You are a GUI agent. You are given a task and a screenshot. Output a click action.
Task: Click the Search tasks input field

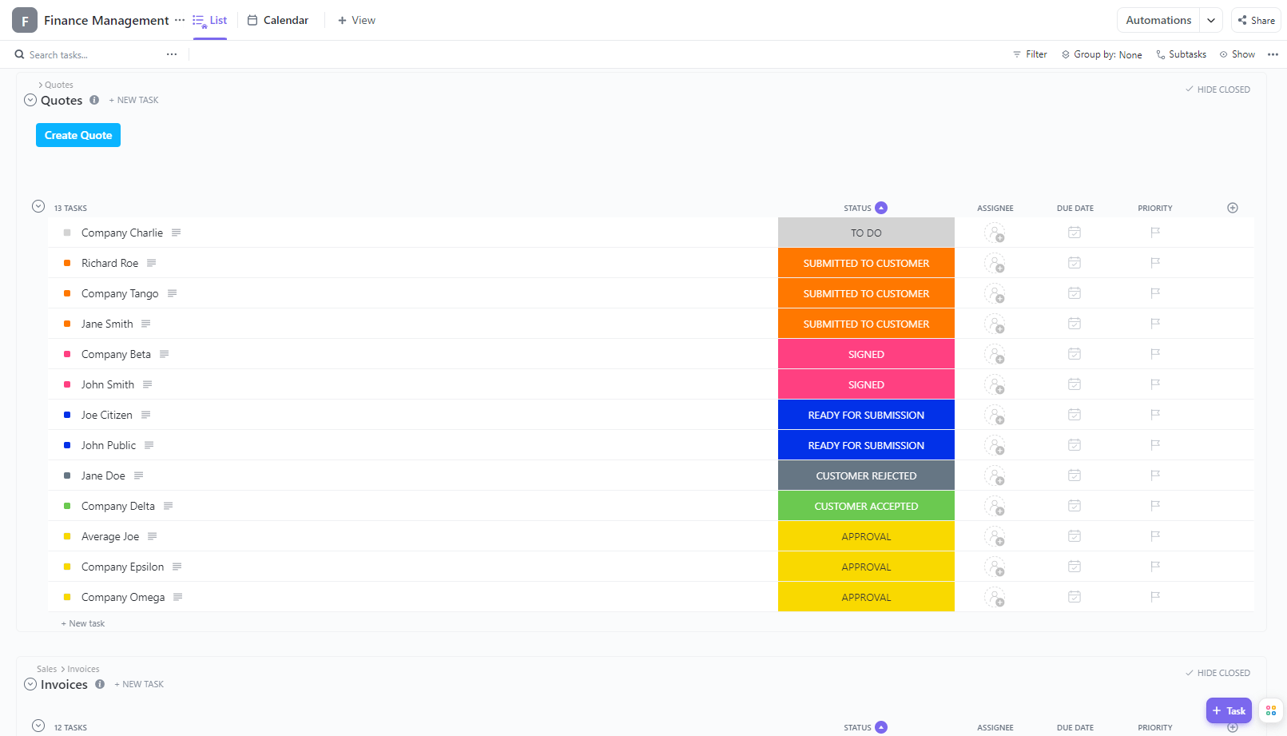tap(88, 55)
